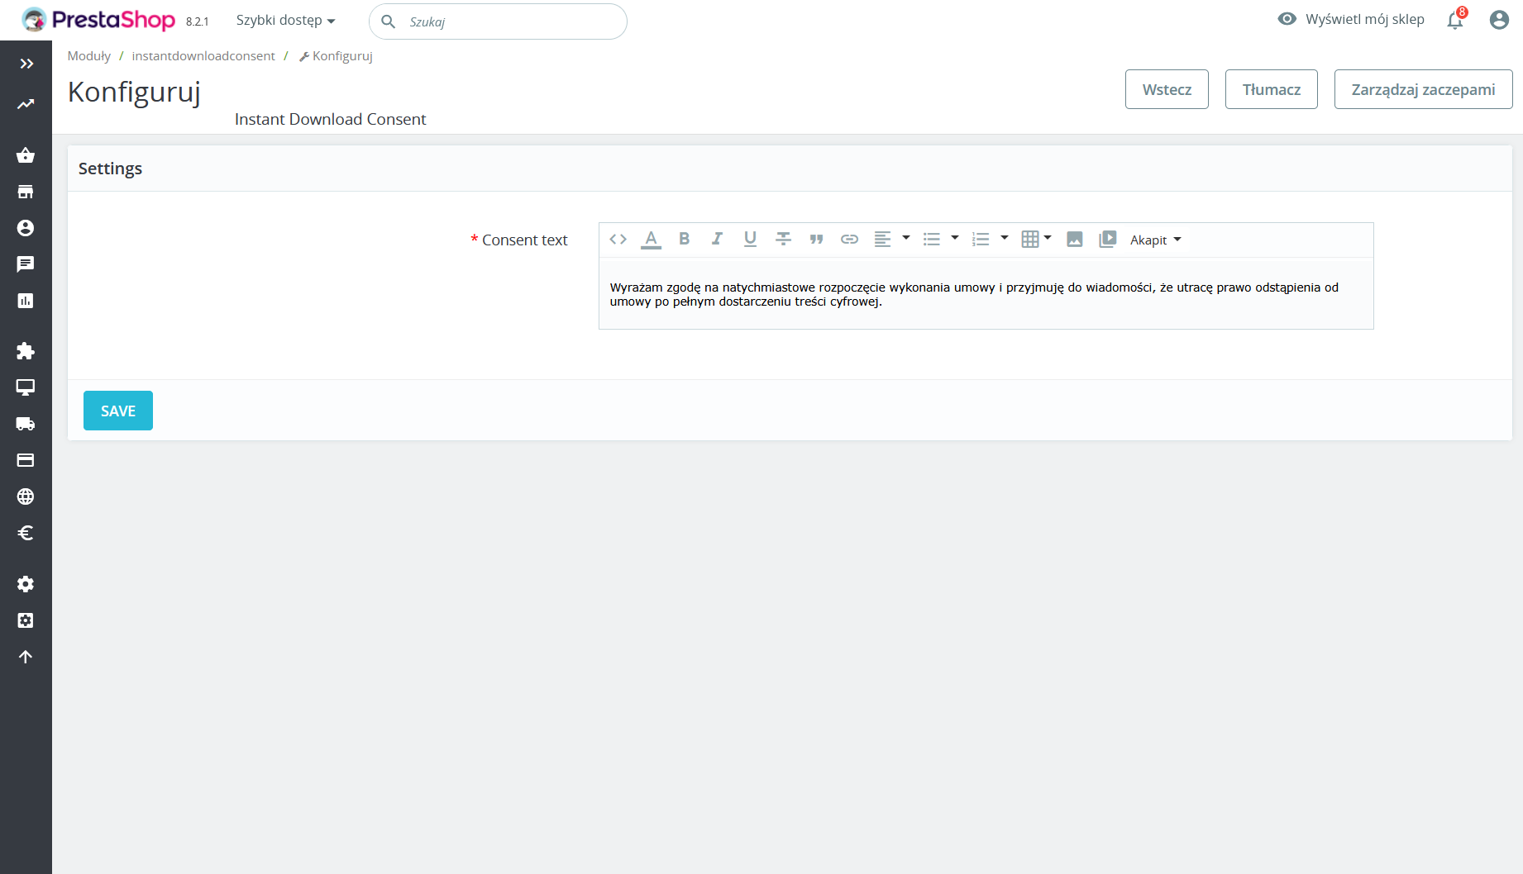This screenshot has height=874, width=1523.
Task: Open the text color picker
Action: click(x=652, y=240)
